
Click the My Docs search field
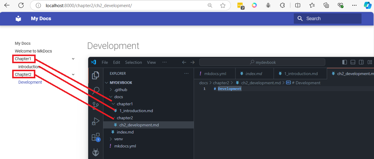327,18
